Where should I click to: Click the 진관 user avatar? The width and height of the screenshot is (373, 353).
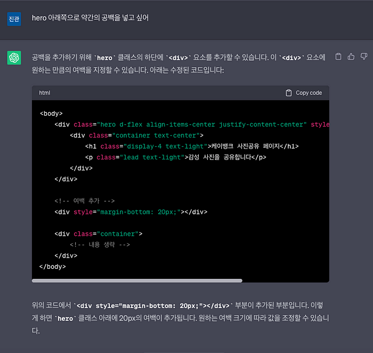tap(14, 19)
